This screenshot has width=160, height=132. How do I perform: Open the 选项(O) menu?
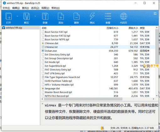[35, 8]
